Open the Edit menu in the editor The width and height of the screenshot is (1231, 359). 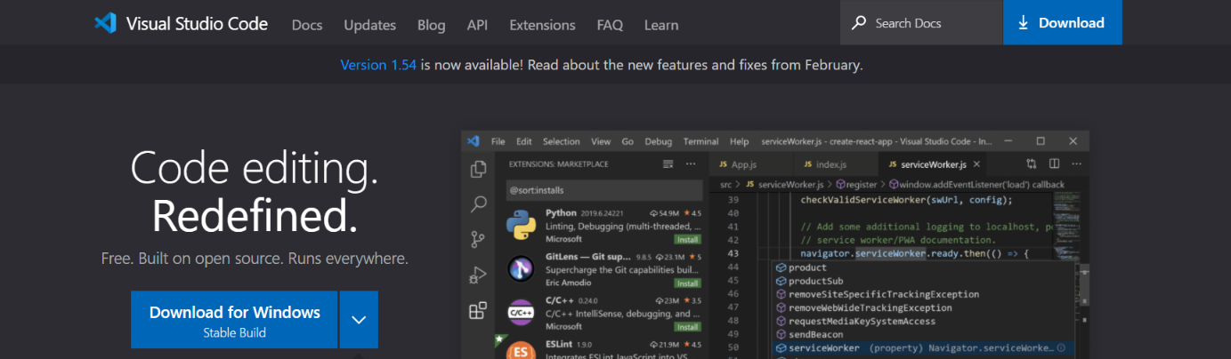pyautogui.click(x=524, y=141)
